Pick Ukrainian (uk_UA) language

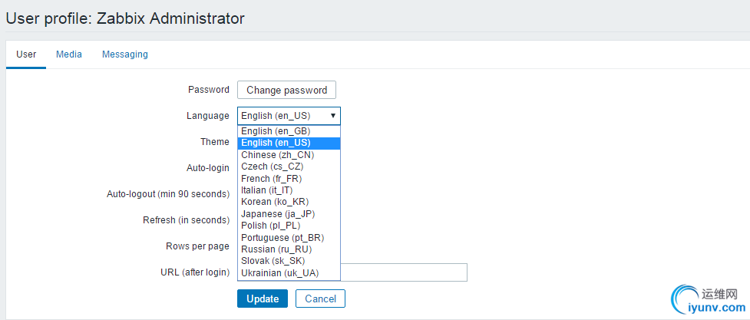coord(279,273)
